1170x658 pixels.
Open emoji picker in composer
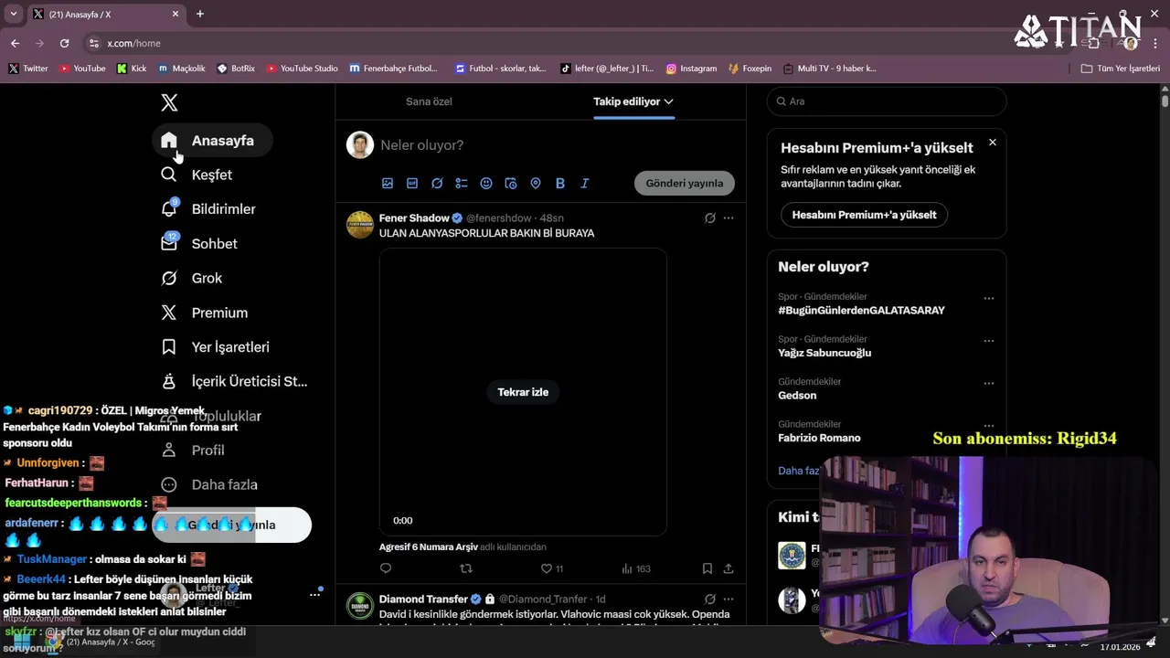click(x=486, y=183)
